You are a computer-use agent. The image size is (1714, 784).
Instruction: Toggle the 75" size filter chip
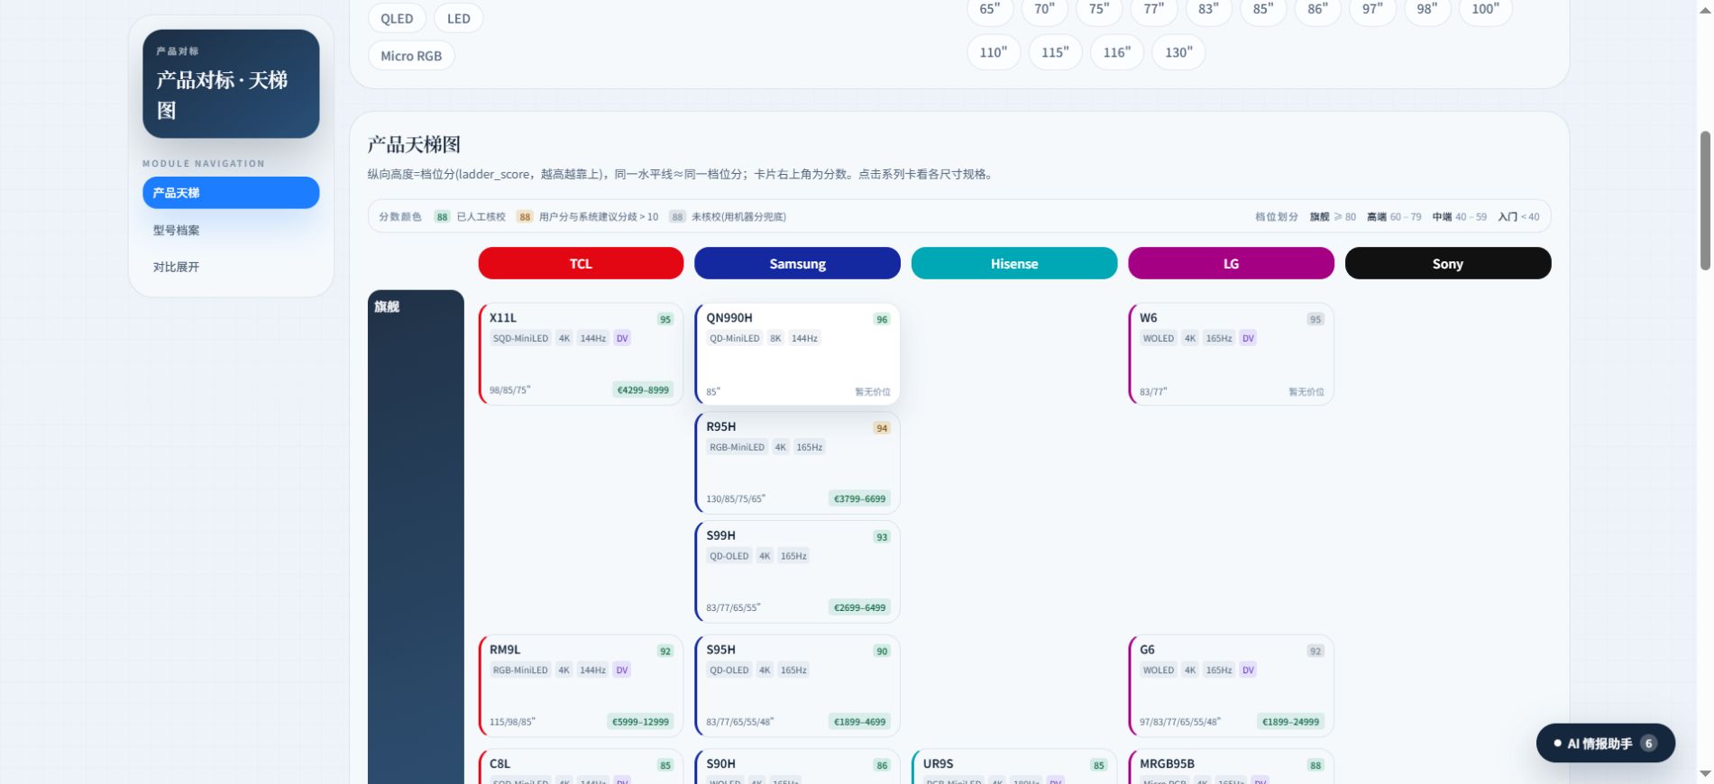pyautogui.click(x=1099, y=10)
